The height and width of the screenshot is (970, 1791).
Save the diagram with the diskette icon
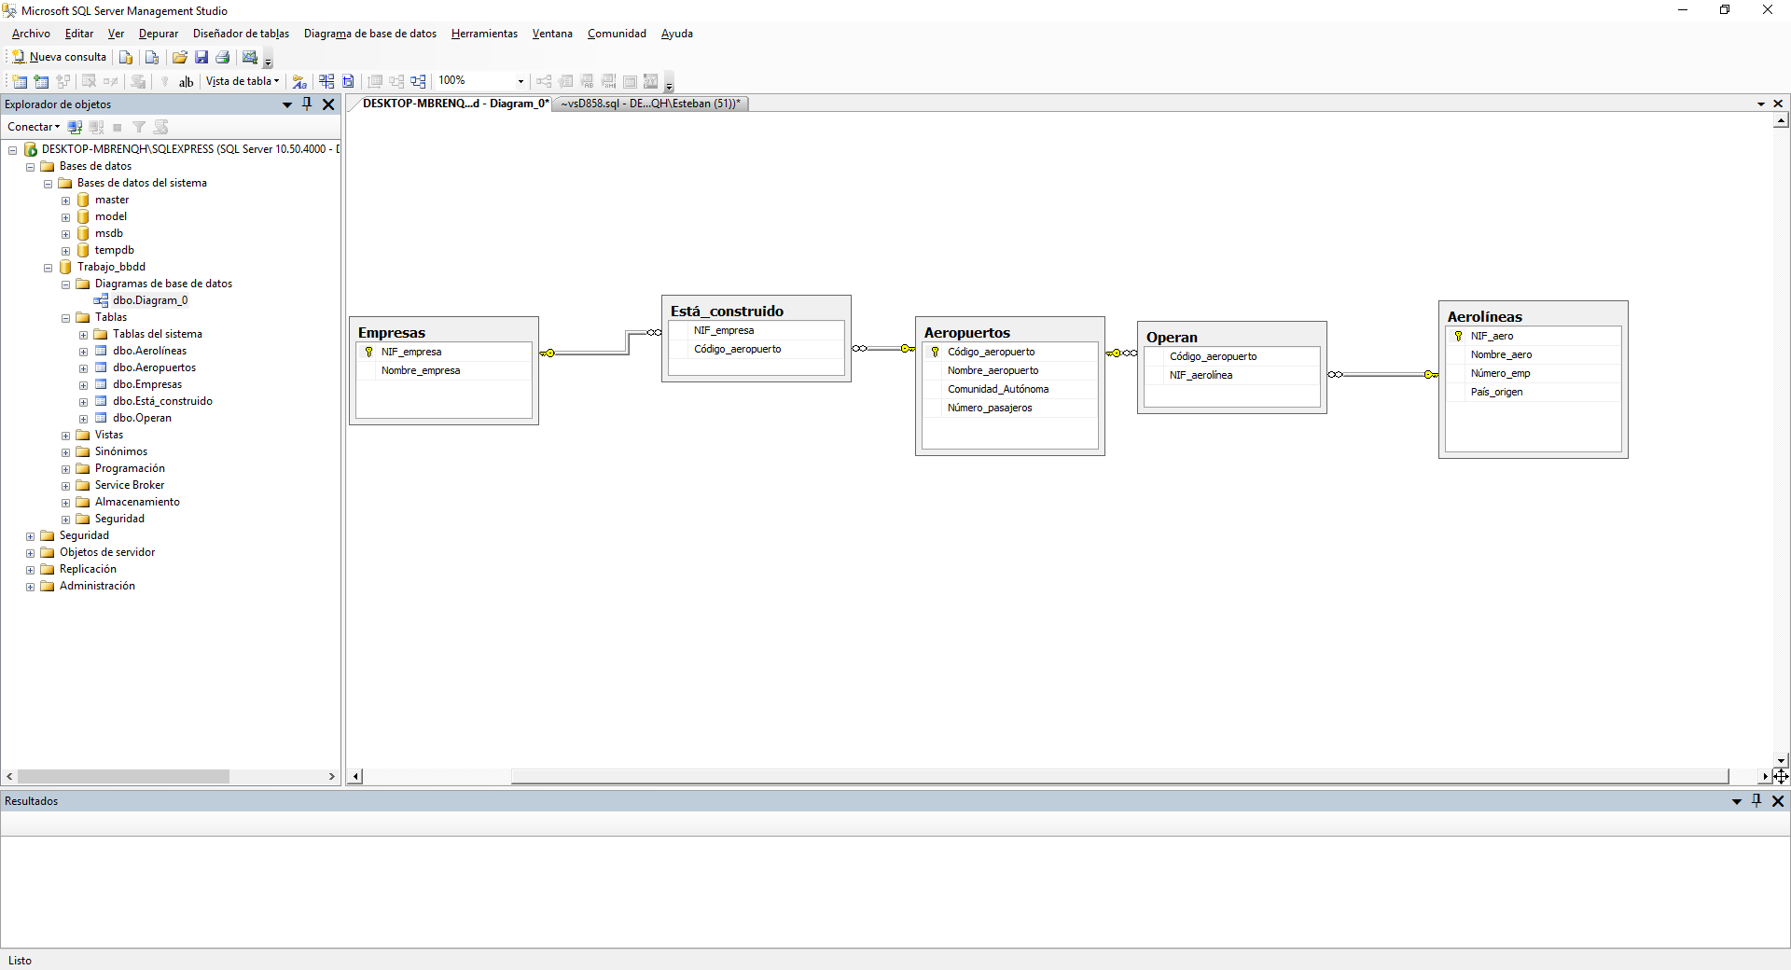pyautogui.click(x=201, y=57)
